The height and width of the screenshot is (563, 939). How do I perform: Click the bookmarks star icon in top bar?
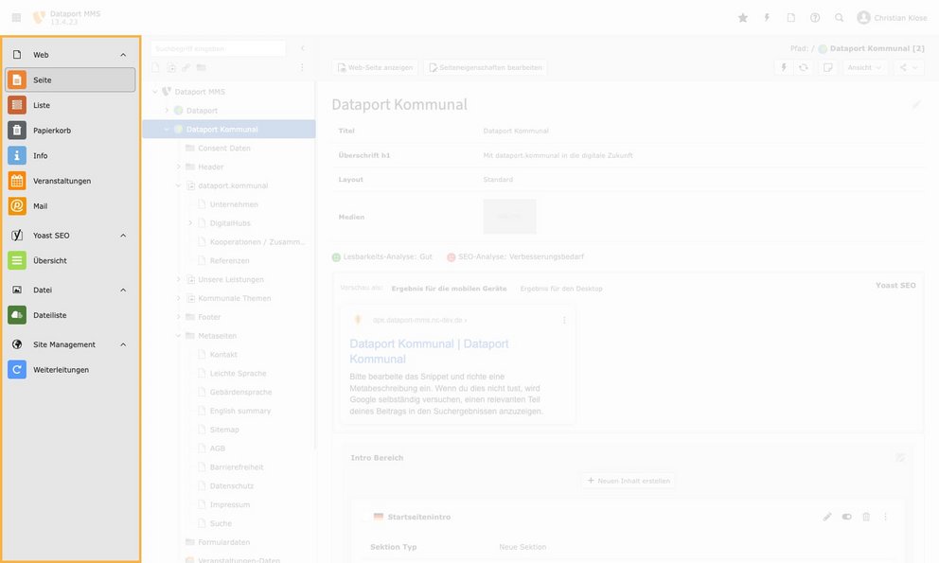(742, 18)
